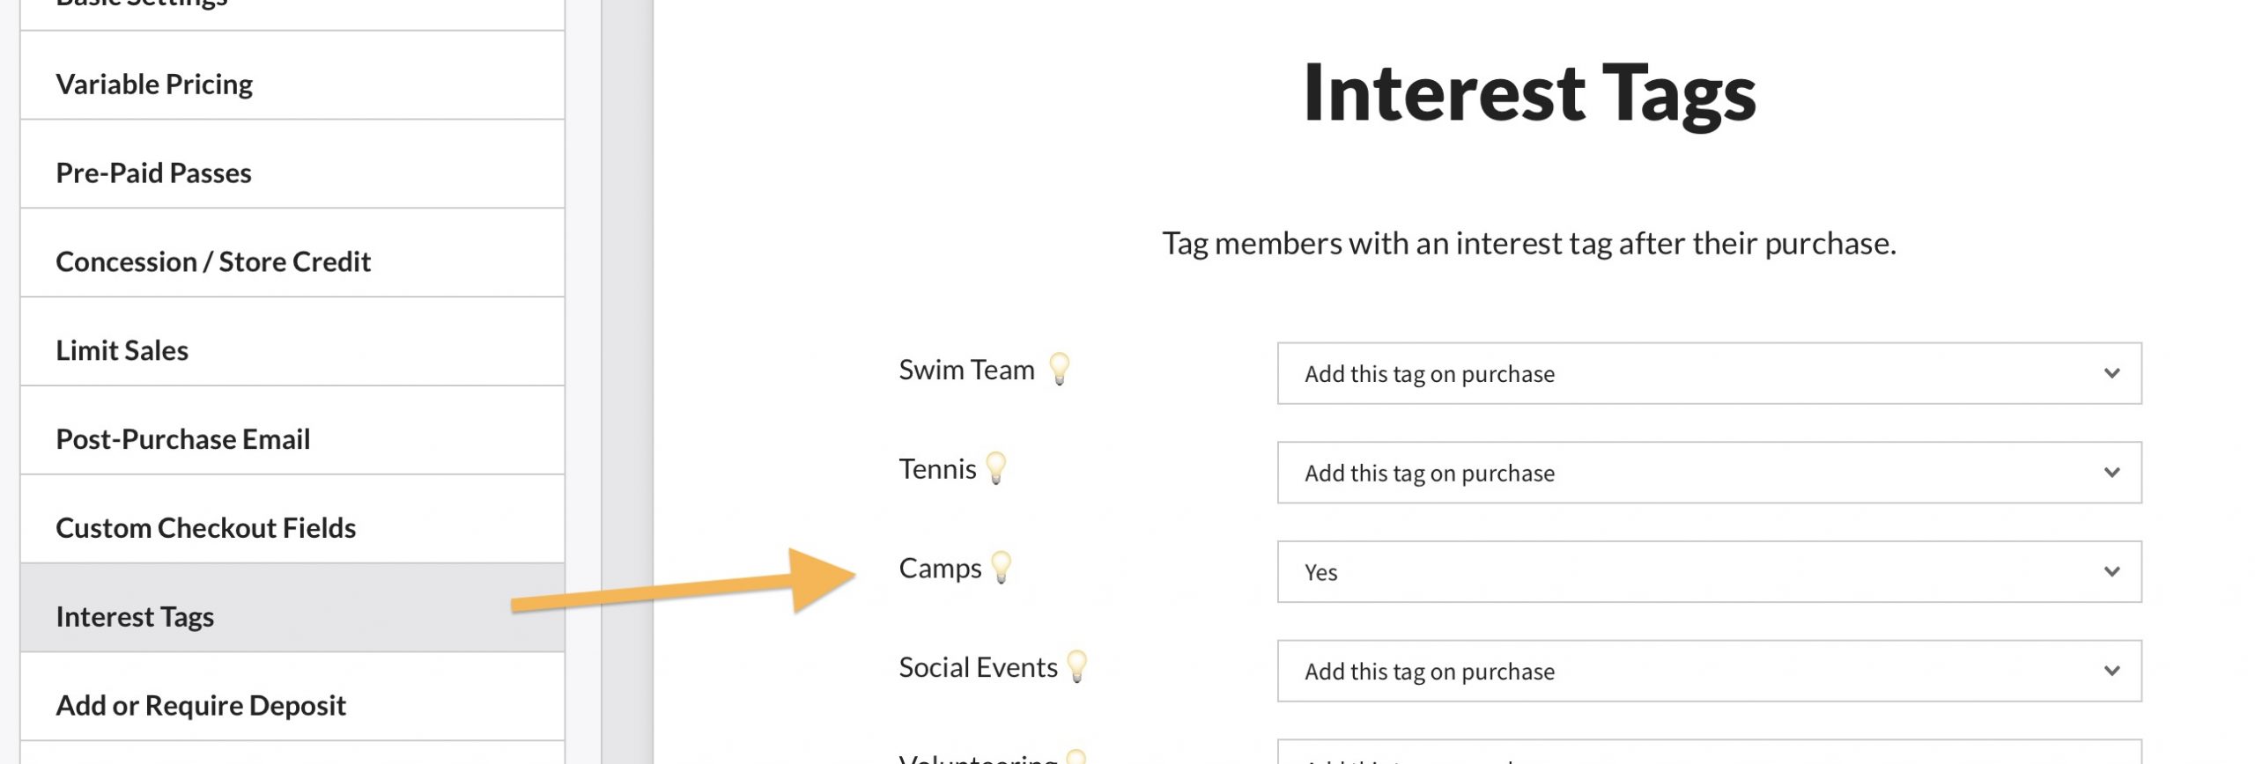Open Add or Require Deposit settings

click(201, 706)
